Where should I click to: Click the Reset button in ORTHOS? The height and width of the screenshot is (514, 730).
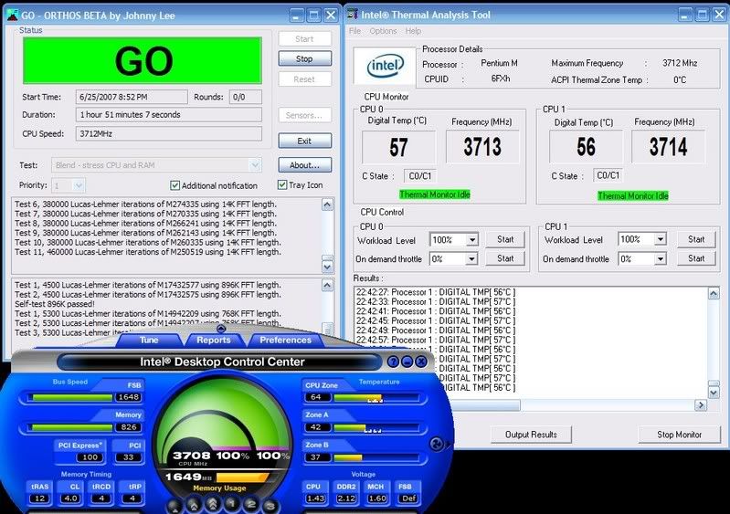coord(304,79)
